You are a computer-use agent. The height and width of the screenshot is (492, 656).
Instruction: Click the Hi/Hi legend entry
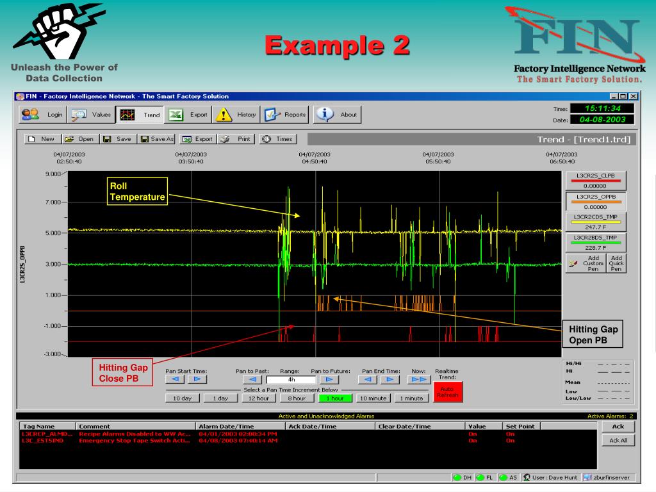pyautogui.click(x=598, y=364)
